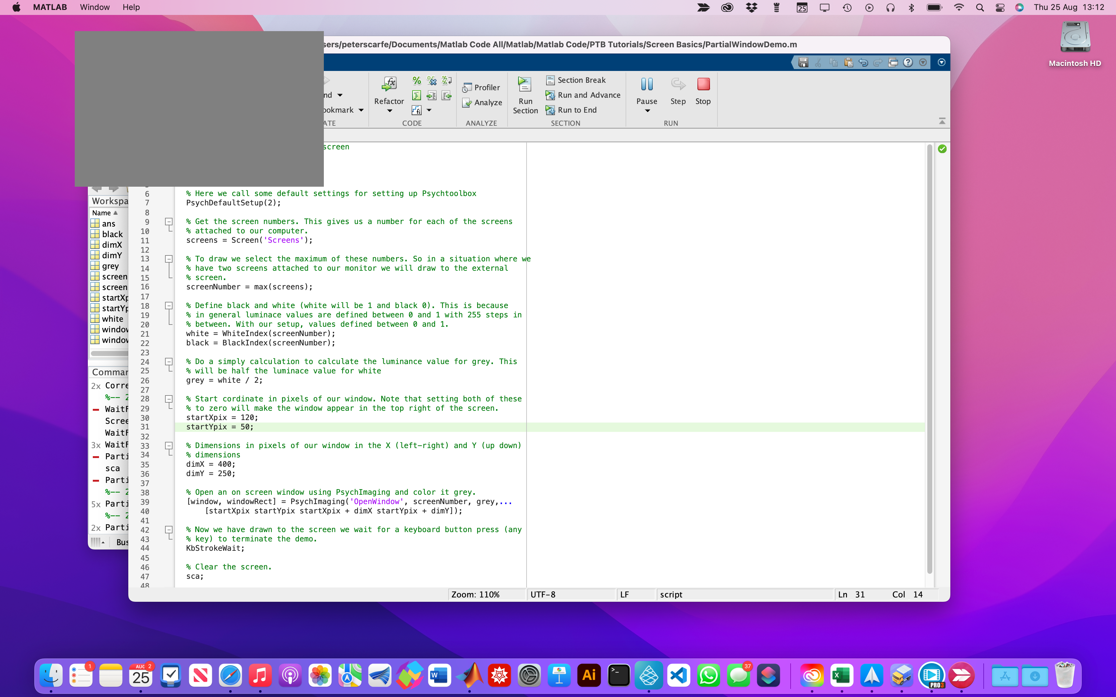Screen dimensions: 1116x697
Task: Click the Switch Windows icon
Action: pyautogui.click(x=893, y=62)
